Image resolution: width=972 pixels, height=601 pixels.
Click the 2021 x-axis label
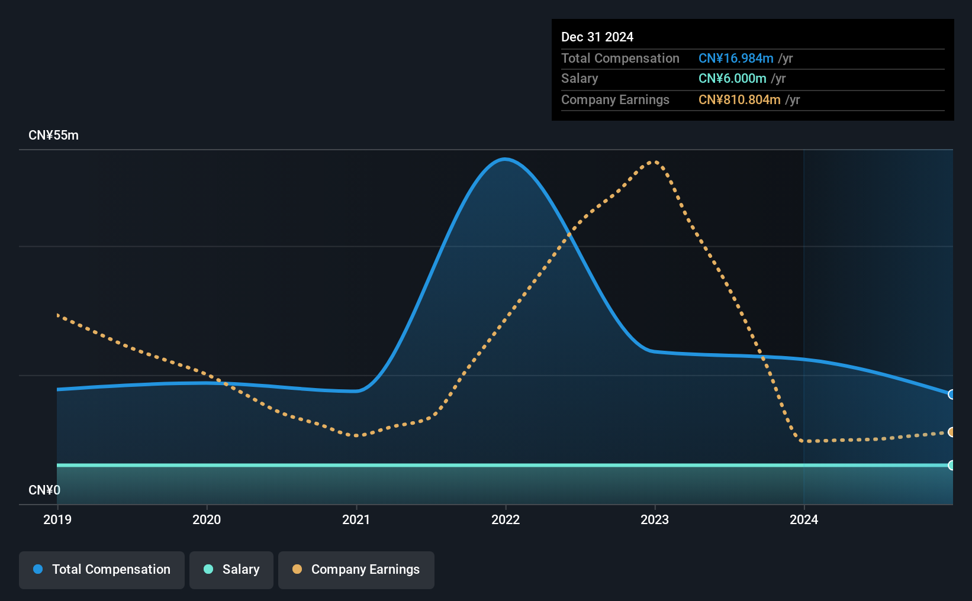pos(356,519)
